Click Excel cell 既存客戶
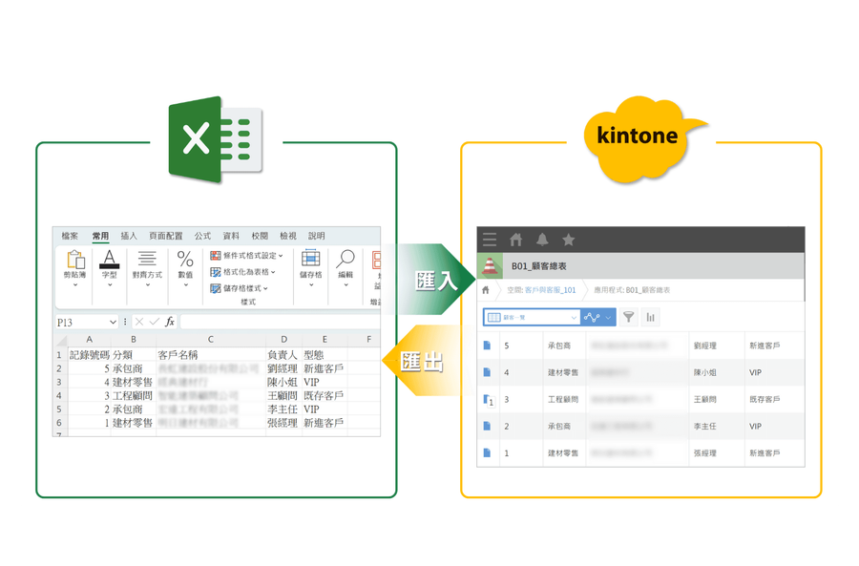This screenshot has width=859, height=566. pyautogui.click(x=324, y=395)
